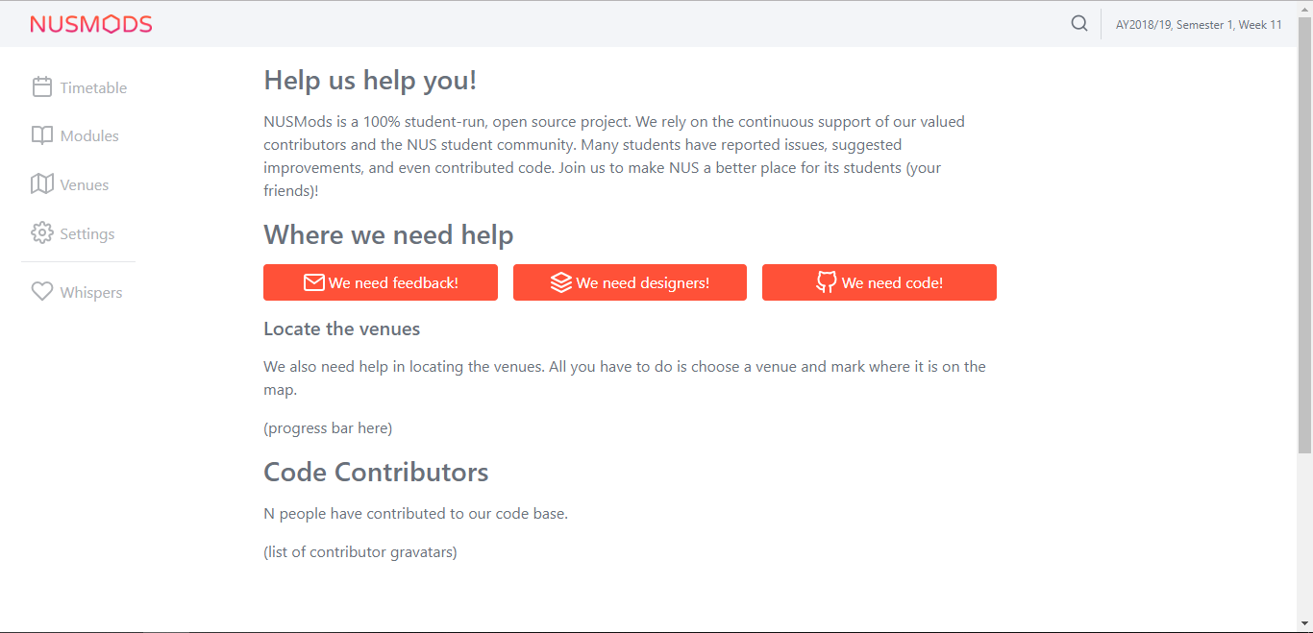Click the GitHub octocat icon on the code button
Image resolution: width=1313 pixels, height=633 pixels.
(828, 281)
